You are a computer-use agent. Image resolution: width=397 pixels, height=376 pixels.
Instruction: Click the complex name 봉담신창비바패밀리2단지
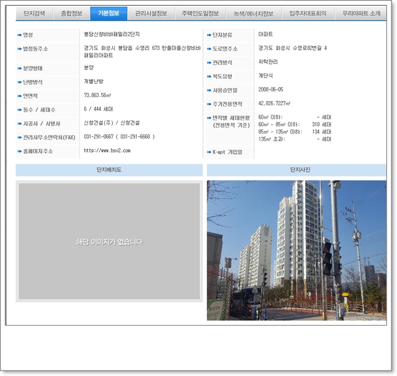click(x=112, y=34)
